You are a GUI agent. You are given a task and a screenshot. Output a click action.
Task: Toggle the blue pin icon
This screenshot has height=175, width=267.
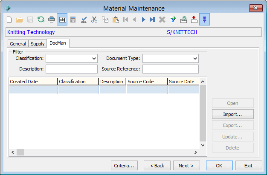(x=204, y=20)
